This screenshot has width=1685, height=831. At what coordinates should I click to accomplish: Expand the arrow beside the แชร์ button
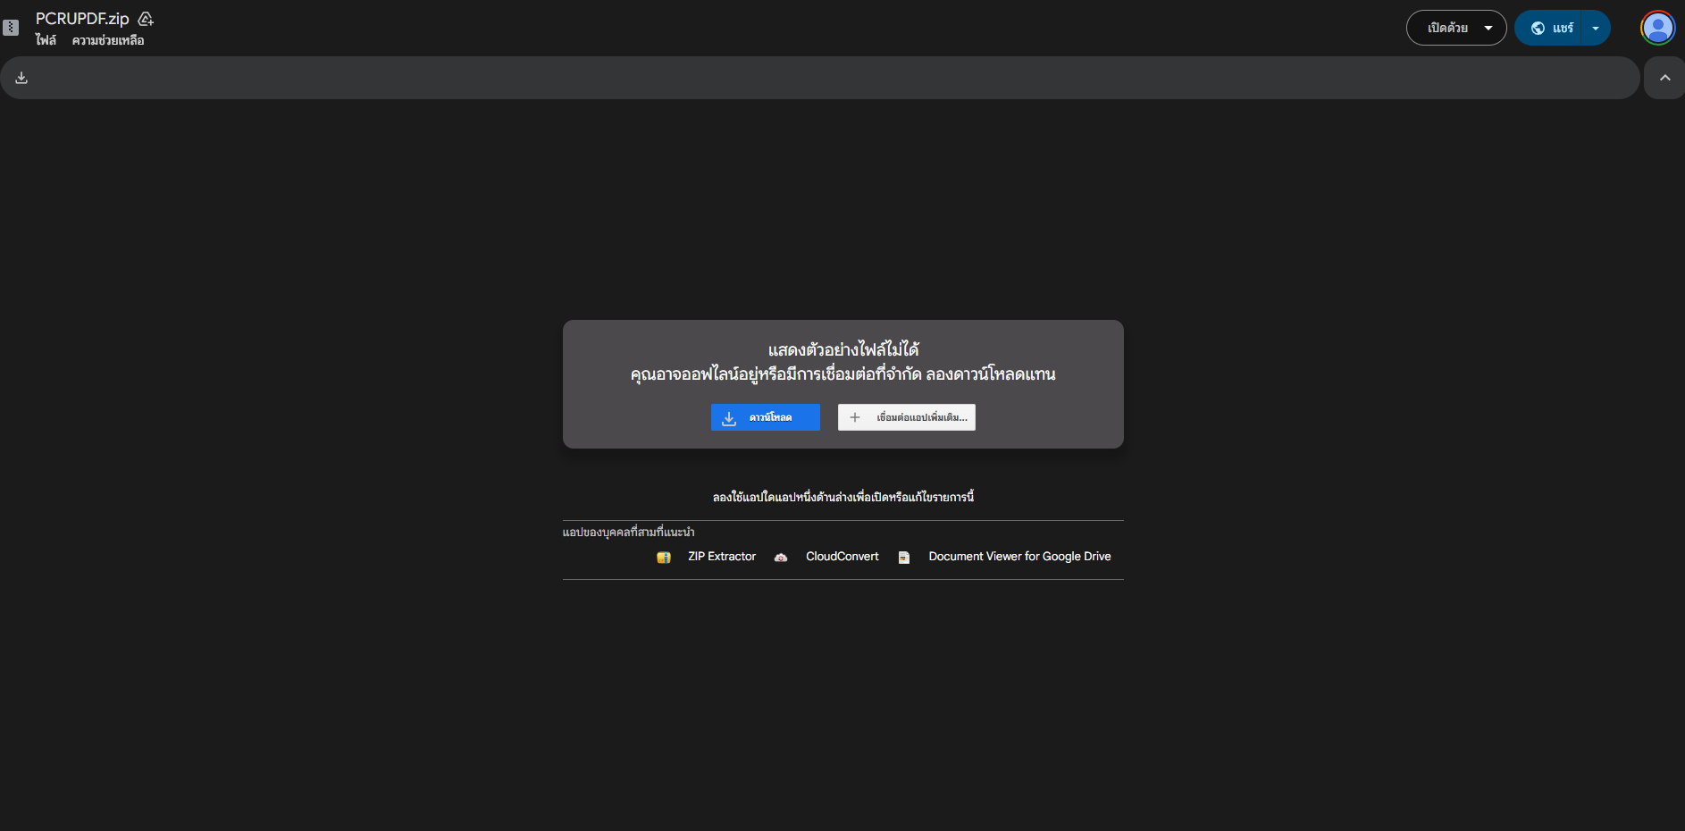1596,28
